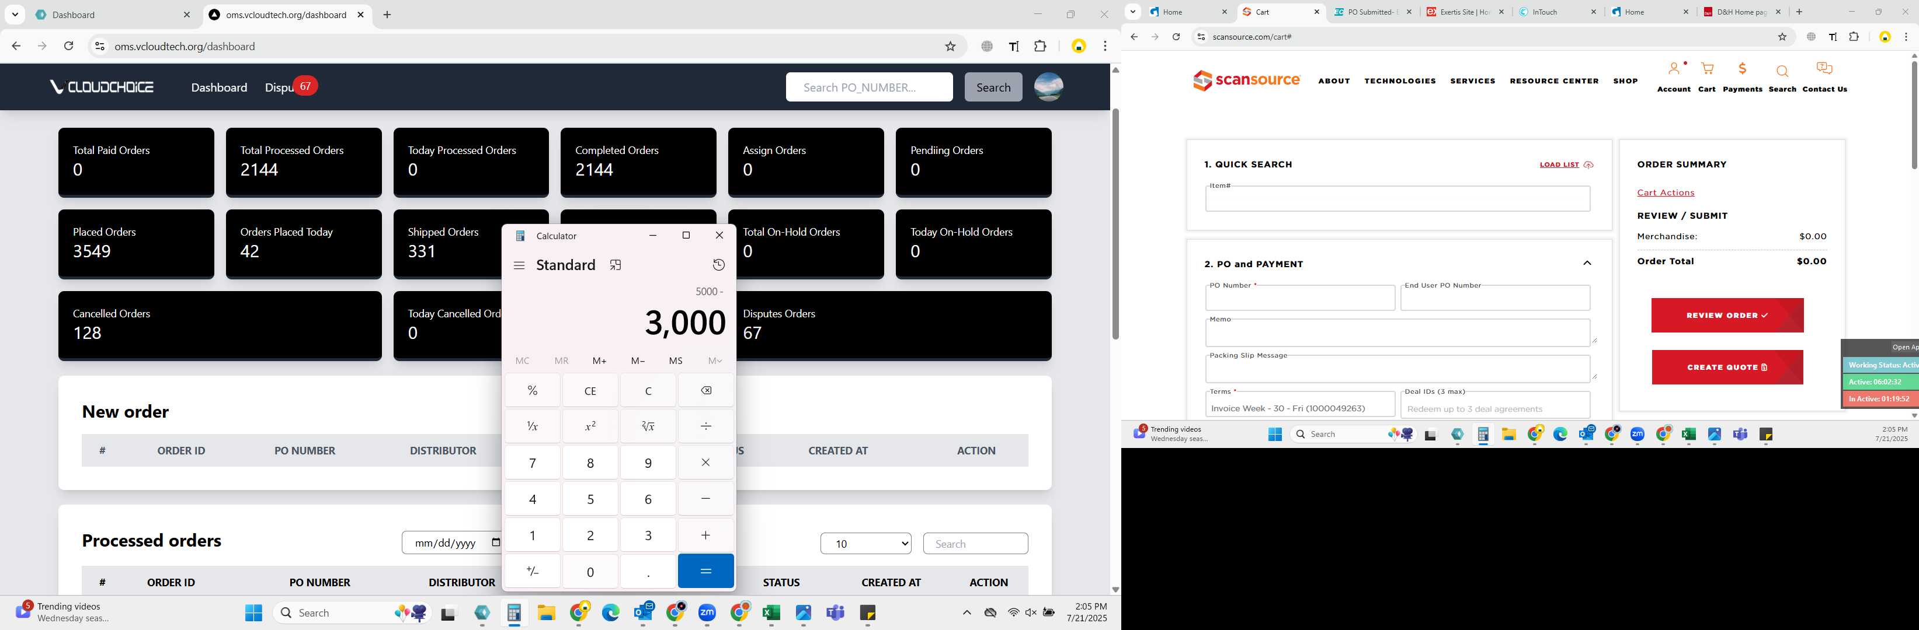Screen dimensions: 1919x630
Task: Click Calculator x squared key
Action: (590, 426)
